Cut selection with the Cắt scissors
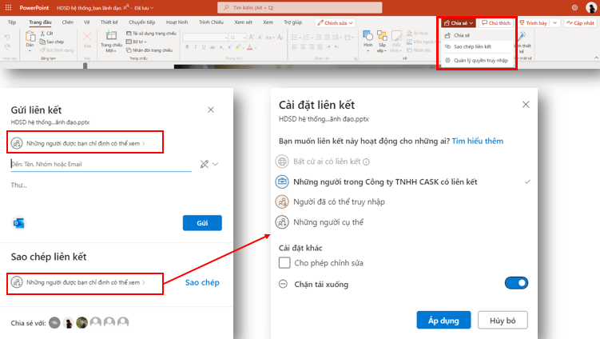 click(x=47, y=34)
